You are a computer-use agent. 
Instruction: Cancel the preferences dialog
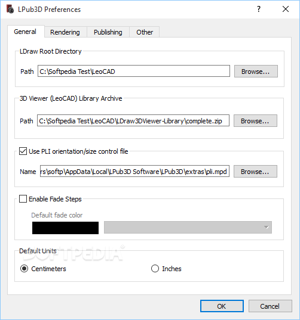point(270,306)
